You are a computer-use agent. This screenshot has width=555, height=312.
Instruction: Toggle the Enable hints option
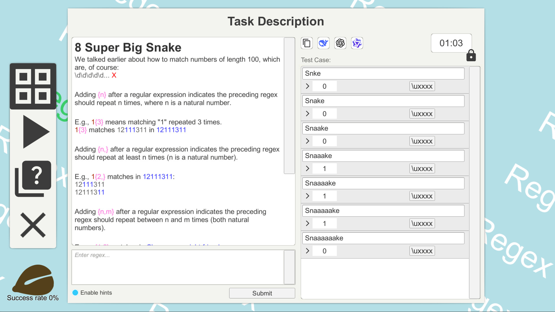coord(75,293)
